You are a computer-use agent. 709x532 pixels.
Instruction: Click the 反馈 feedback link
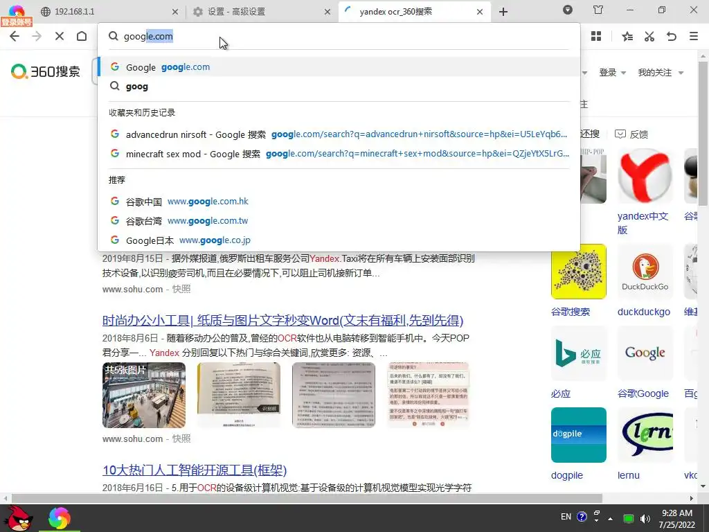point(631,134)
